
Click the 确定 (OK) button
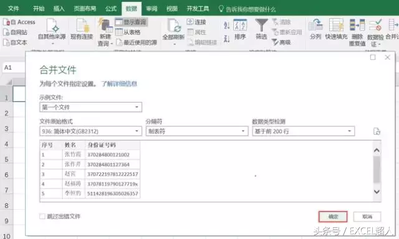tap(333, 217)
